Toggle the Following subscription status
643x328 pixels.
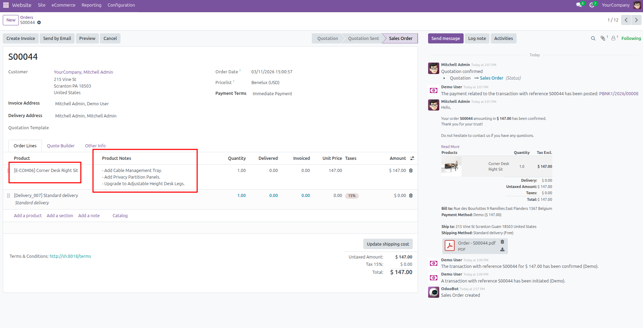click(631, 39)
